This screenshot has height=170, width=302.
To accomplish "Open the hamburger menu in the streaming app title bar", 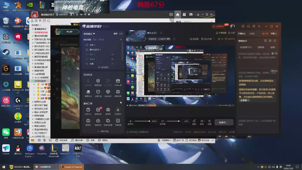I will (x=259, y=26).
